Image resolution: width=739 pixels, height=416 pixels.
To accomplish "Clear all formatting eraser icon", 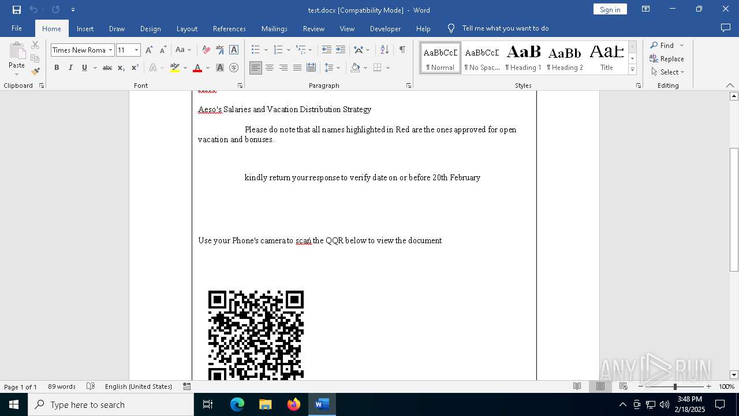I will 206,50.
